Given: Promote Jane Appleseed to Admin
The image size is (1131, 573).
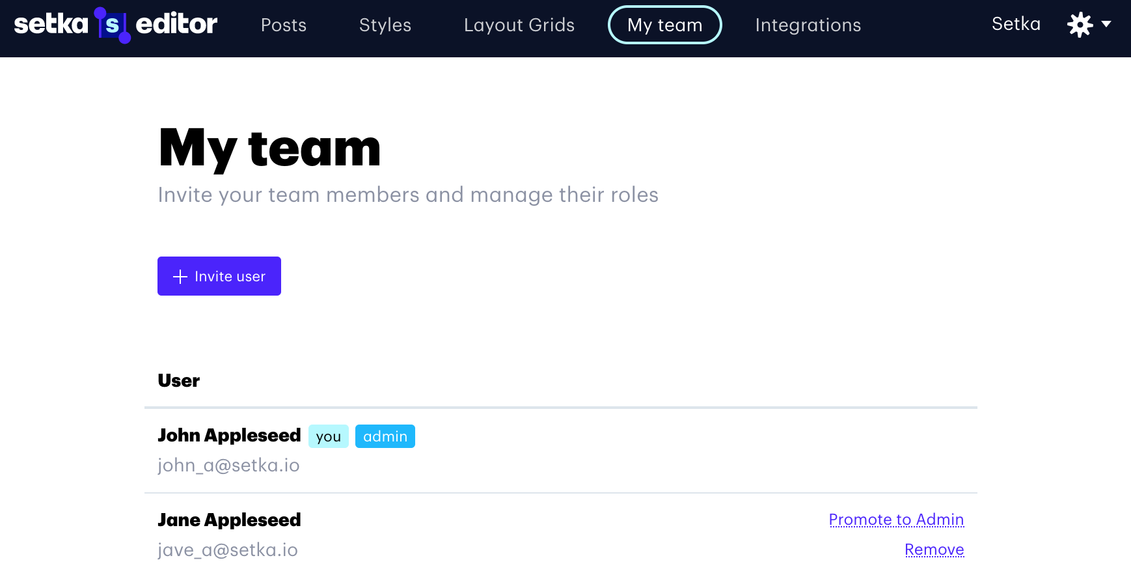Looking at the screenshot, I should (895, 520).
